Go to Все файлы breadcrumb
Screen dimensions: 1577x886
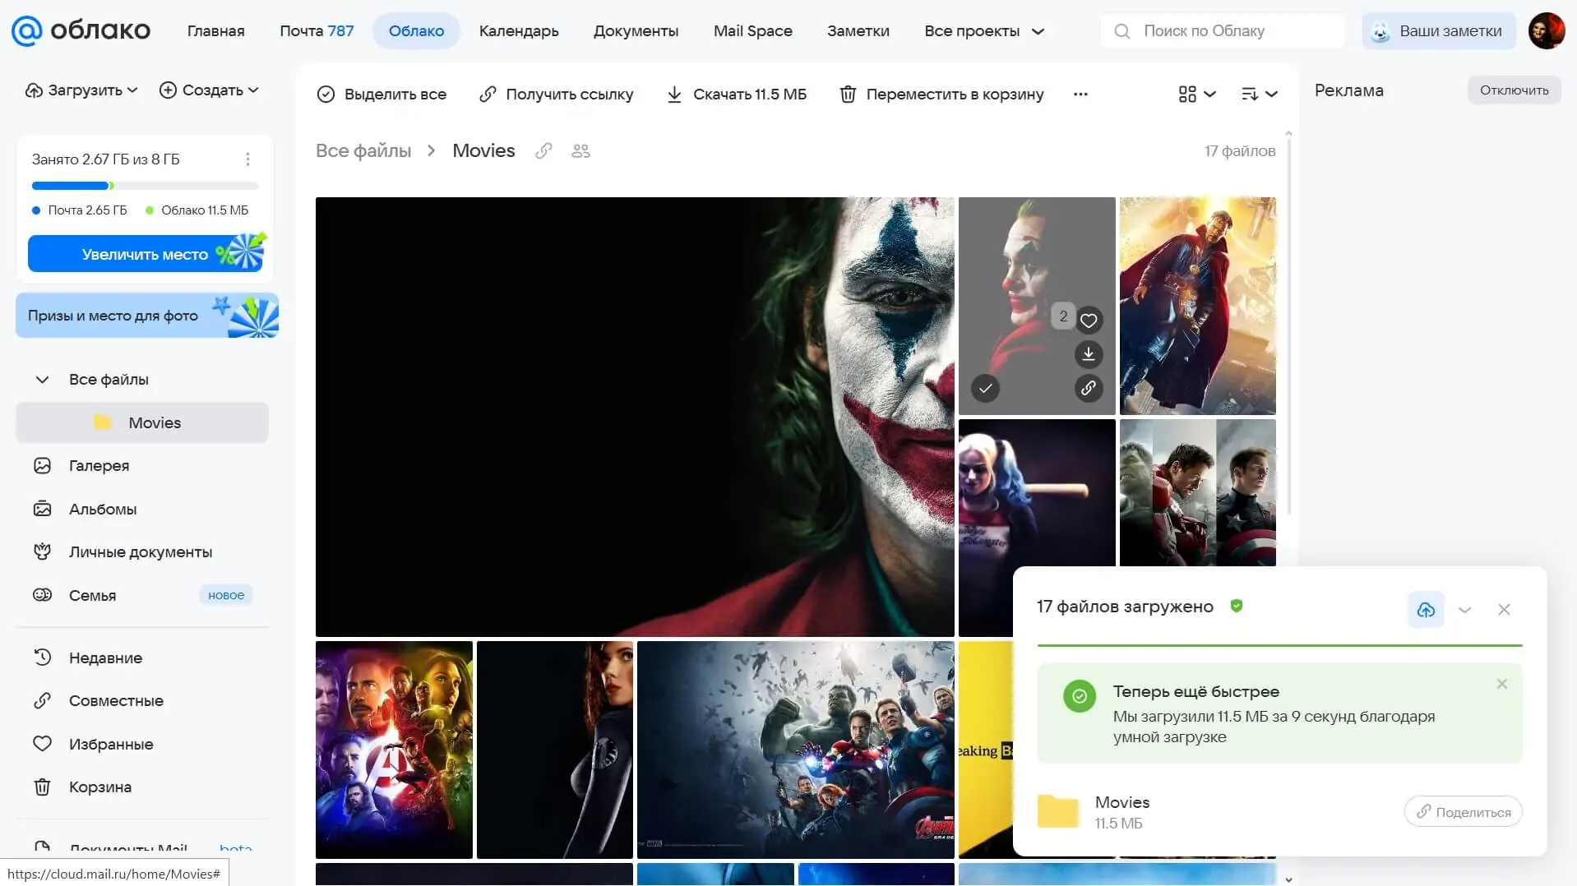click(363, 150)
